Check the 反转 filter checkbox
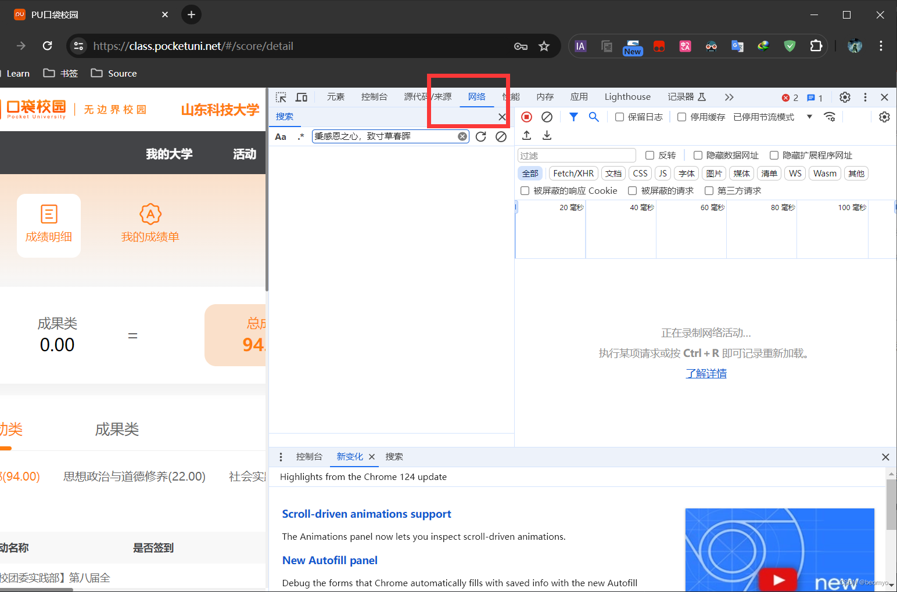Screen dimensions: 897x592 [650, 155]
